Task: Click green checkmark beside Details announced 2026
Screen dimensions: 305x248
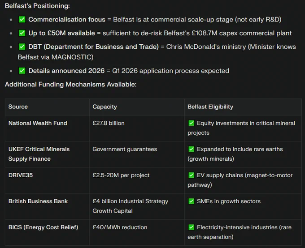Action: (x=22, y=71)
